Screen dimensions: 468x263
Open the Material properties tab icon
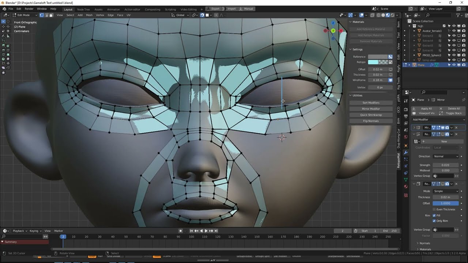click(406, 186)
